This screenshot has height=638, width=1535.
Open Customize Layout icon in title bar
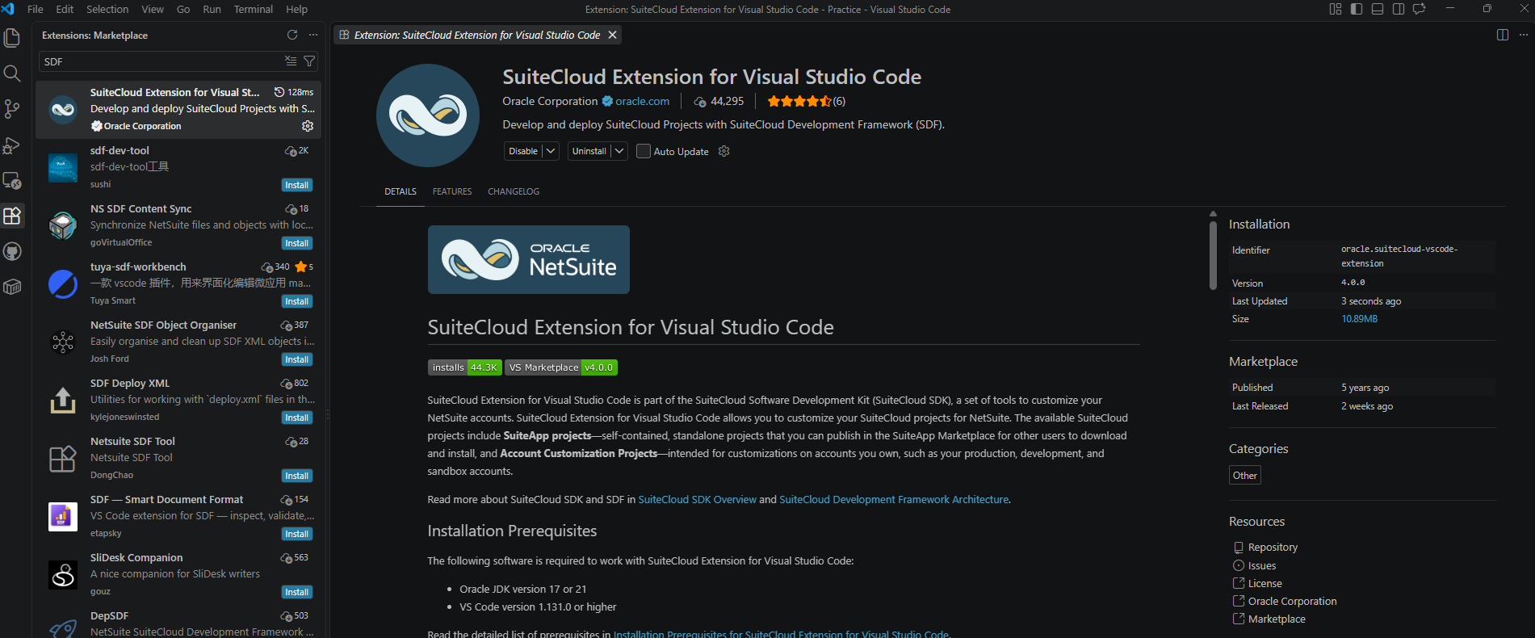[x=1336, y=9]
